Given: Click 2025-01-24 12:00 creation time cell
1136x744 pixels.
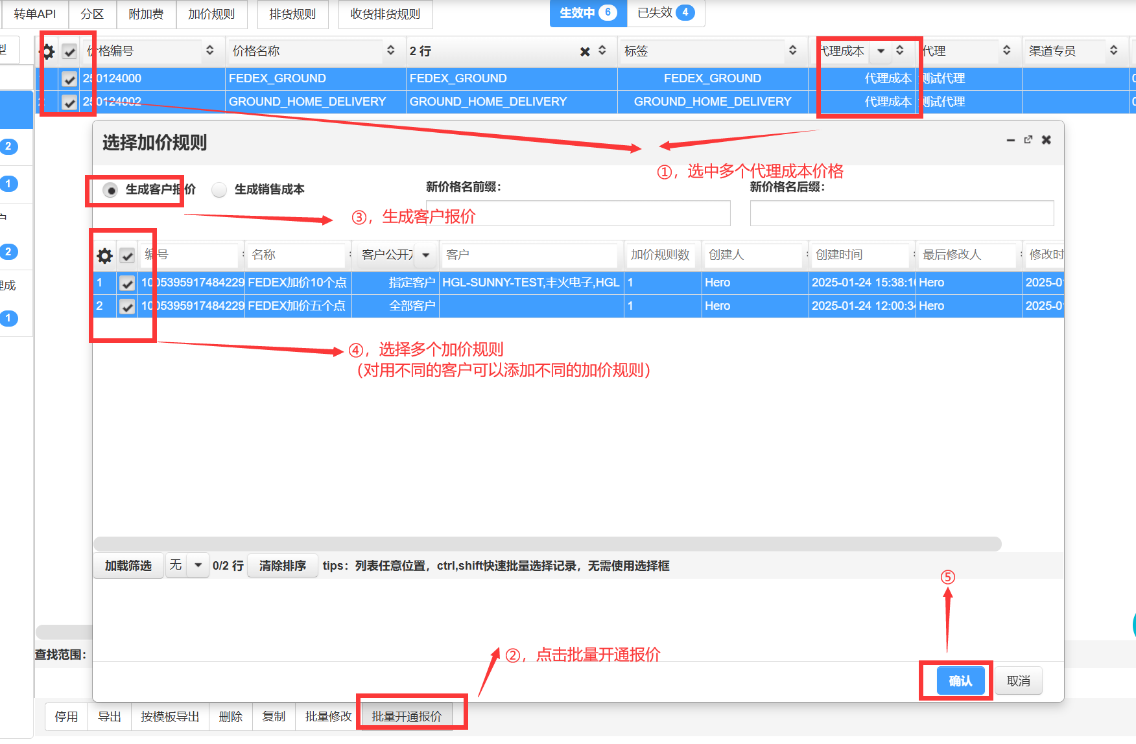Looking at the screenshot, I should click(x=862, y=306).
